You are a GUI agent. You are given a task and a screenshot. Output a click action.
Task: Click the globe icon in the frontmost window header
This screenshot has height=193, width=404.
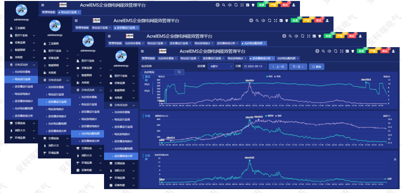(x=317, y=51)
